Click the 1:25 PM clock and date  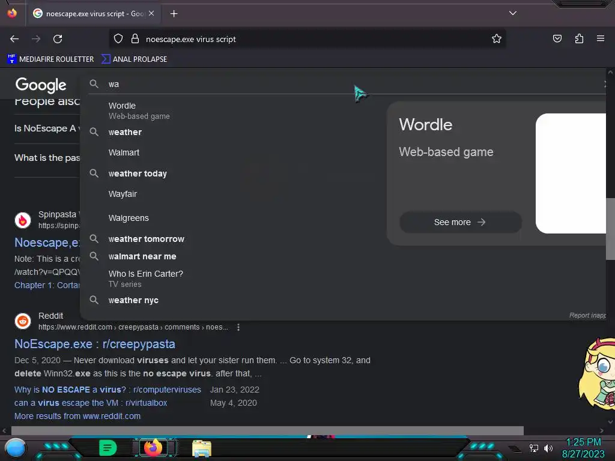tap(583, 448)
